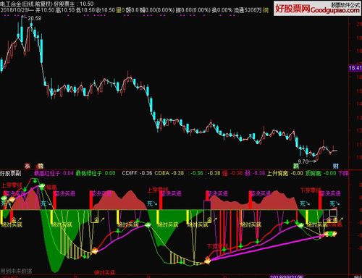Viewport: 362px width, 278px height.
Task: Click the 财 marker badge below the chart
Action: pyautogui.click(x=336, y=166)
